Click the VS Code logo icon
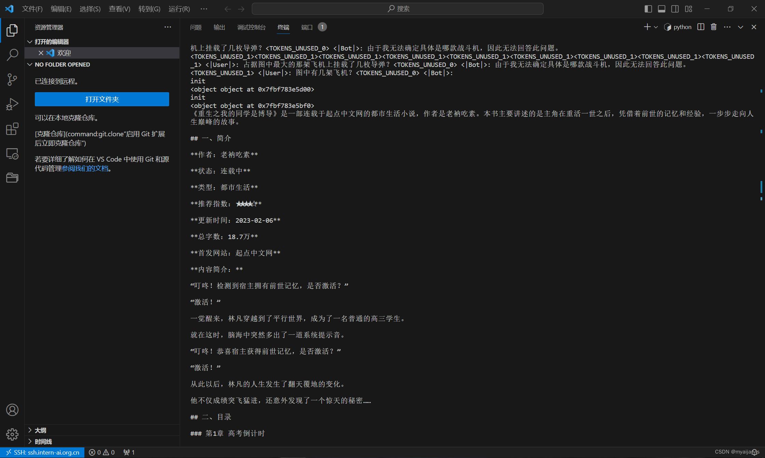Screen dimensions: 765x458 point(9,9)
